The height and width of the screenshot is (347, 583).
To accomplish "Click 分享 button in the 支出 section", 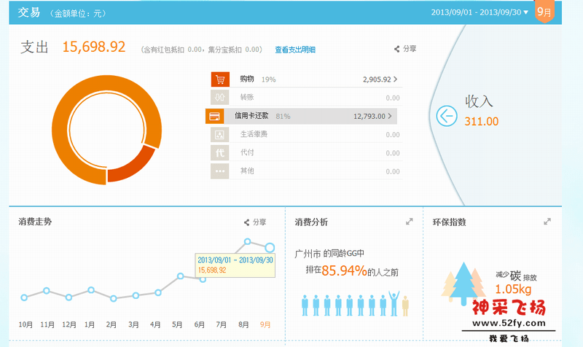I will pos(405,49).
